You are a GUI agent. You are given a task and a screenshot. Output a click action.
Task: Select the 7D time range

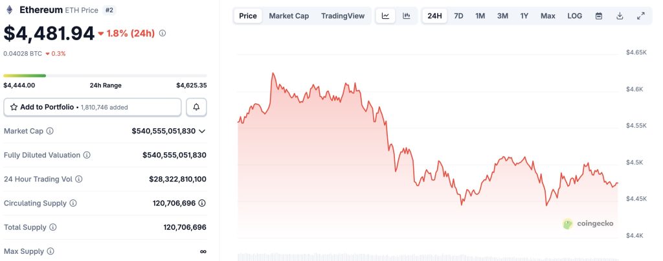458,16
